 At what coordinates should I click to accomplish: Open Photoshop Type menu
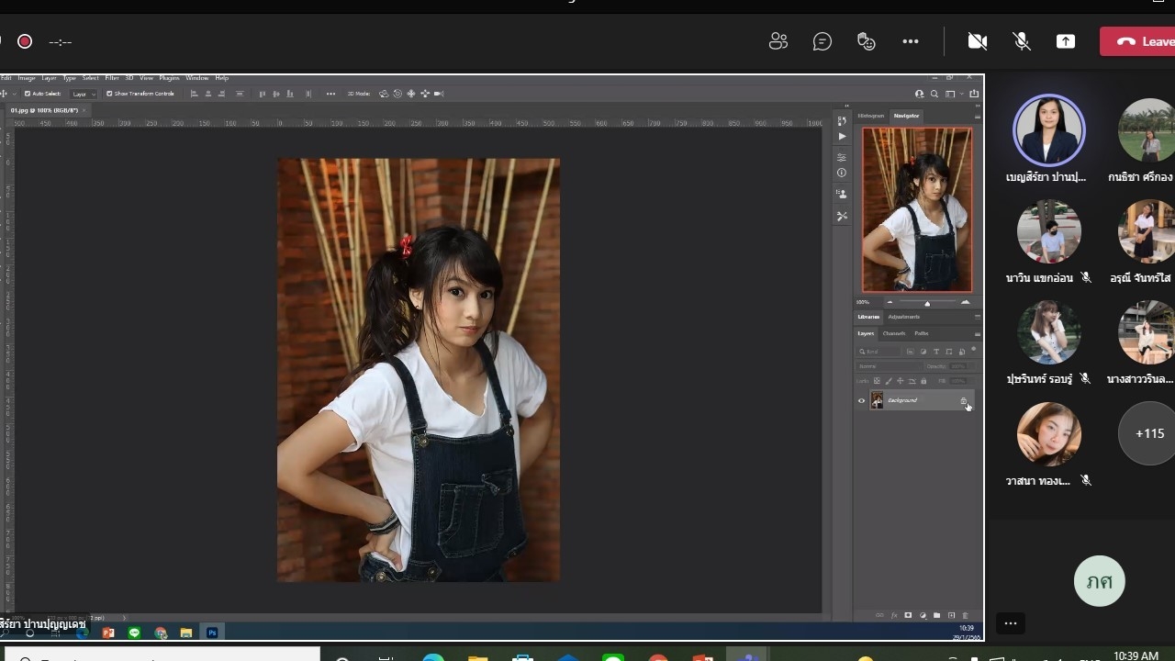point(70,78)
